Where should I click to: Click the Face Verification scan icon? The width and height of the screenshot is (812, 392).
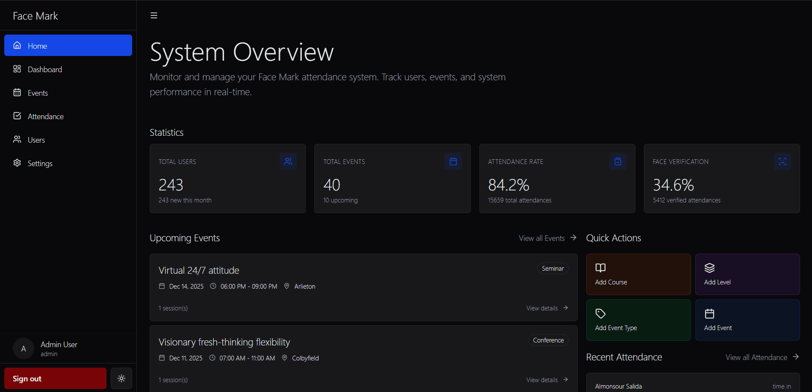pos(782,161)
